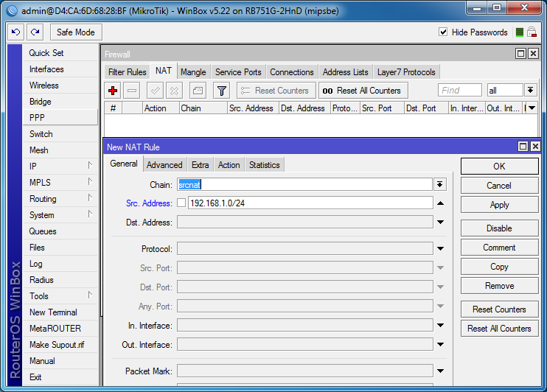
Task: Click the Undo arrow icon
Action: (x=16, y=32)
